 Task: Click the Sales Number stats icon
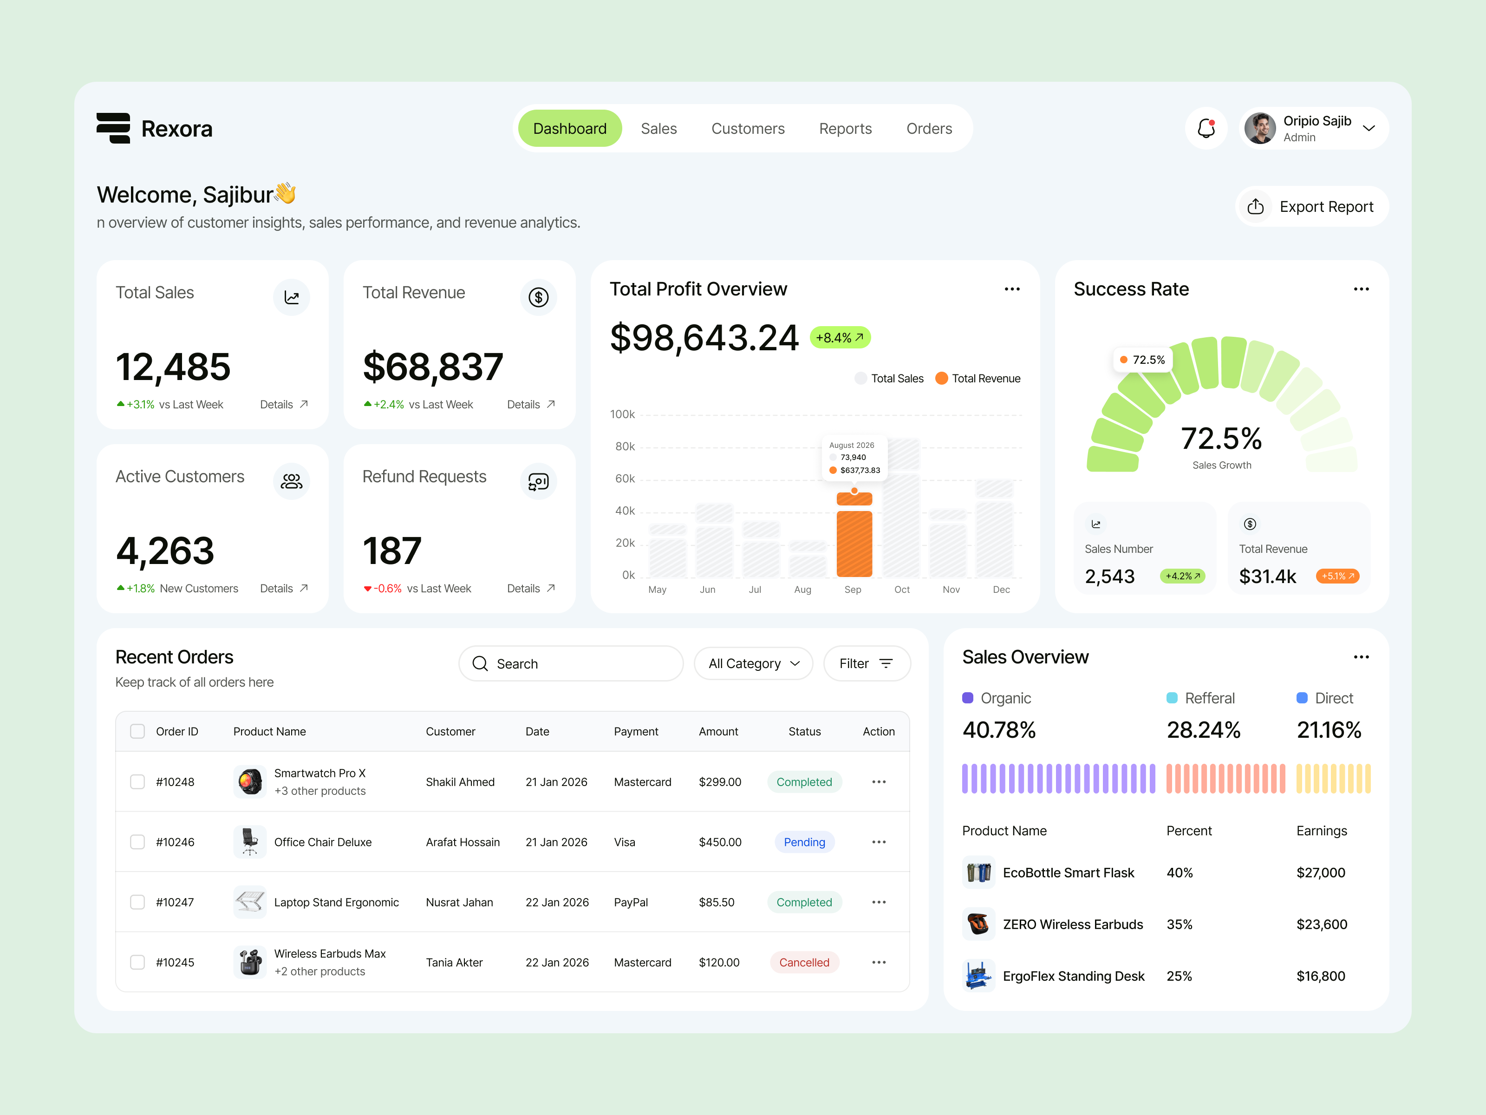(x=1095, y=524)
